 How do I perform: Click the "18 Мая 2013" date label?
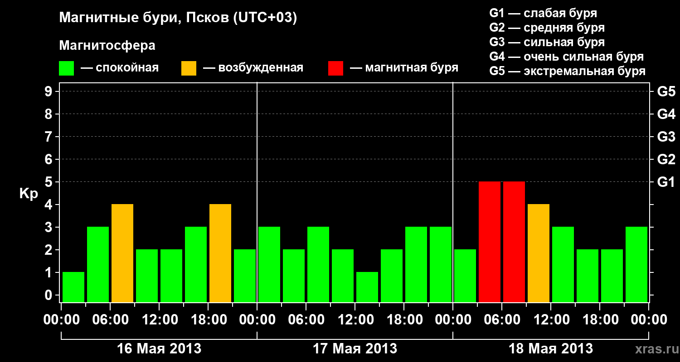[x=551, y=349]
